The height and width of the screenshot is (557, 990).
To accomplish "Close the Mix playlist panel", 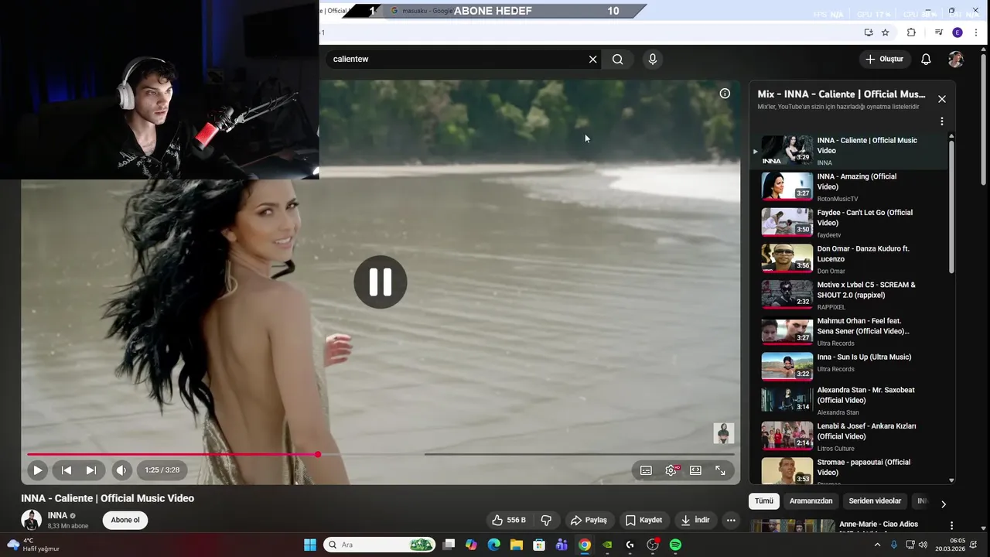I will (x=942, y=99).
